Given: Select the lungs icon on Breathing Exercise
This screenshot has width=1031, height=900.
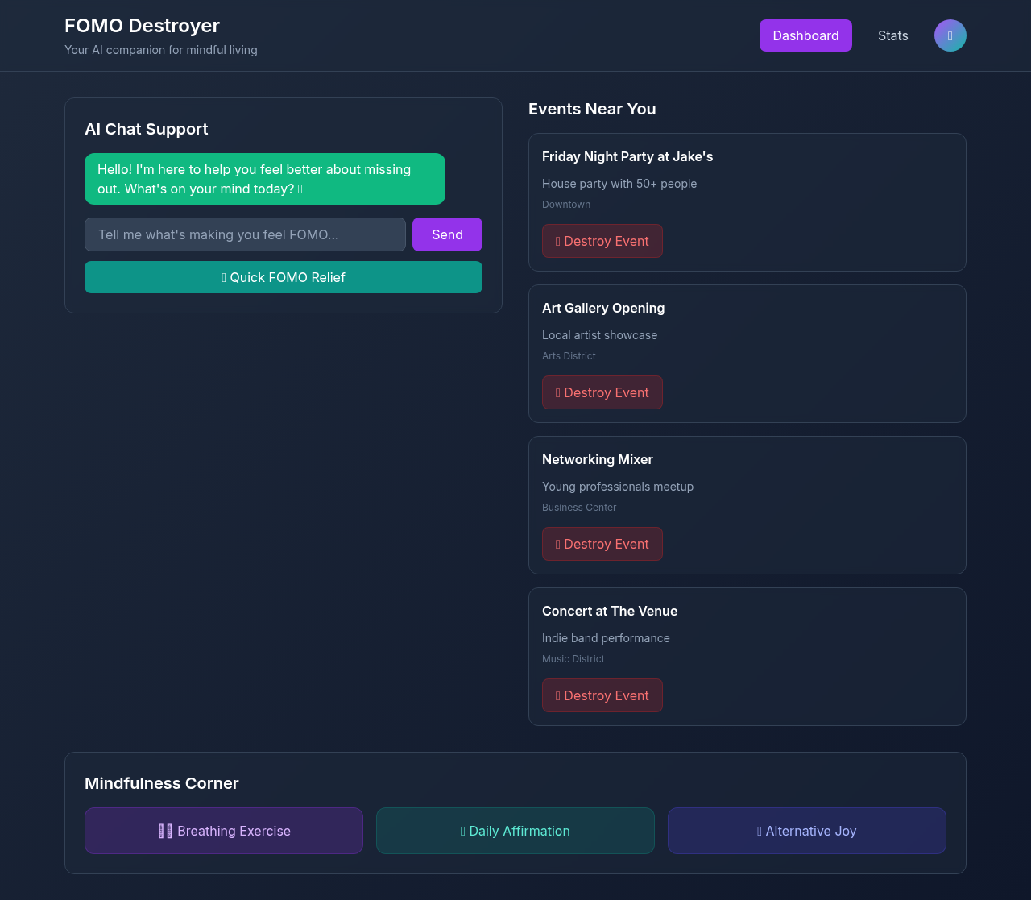Looking at the screenshot, I should [x=165, y=830].
